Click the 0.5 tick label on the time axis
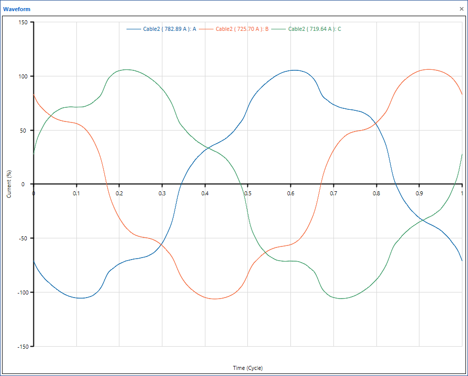Viewport: 468px width, 376px height. [x=247, y=194]
